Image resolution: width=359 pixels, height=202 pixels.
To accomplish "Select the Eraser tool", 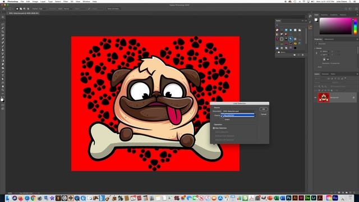I will [x=2, y=57].
